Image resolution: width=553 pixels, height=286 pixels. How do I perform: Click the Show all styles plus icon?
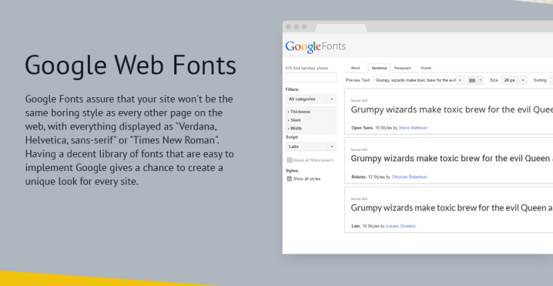point(289,178)
